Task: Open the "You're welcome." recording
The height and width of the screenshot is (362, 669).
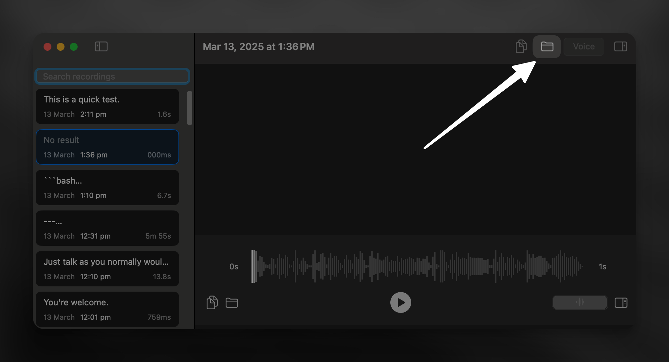Action: pos(107,309)
